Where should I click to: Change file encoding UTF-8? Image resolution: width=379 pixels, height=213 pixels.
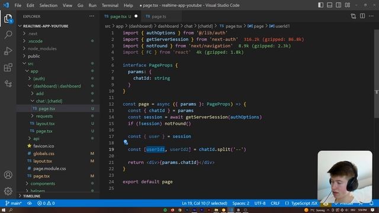click(260, 204)
